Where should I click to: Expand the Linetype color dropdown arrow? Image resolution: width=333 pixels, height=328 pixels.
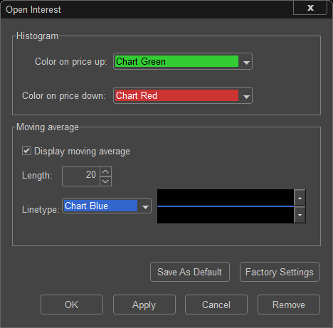145,206
